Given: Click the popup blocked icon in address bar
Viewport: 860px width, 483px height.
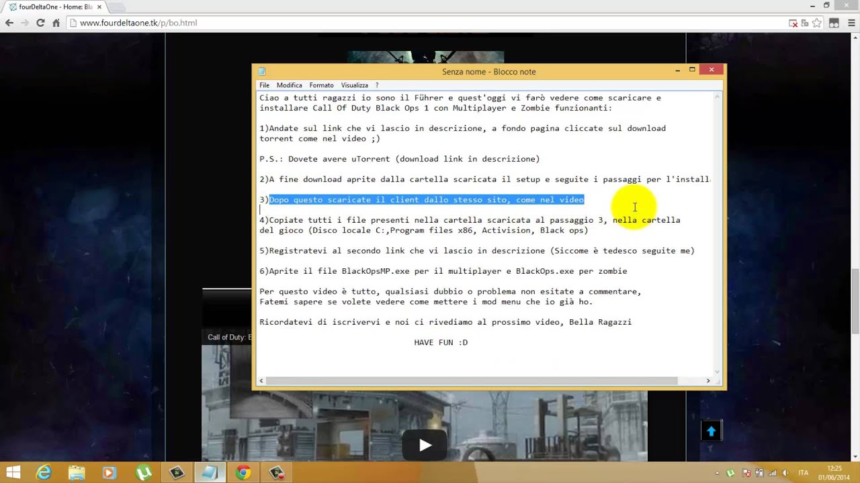Looking at the screenshot, I should coord(793,23).
